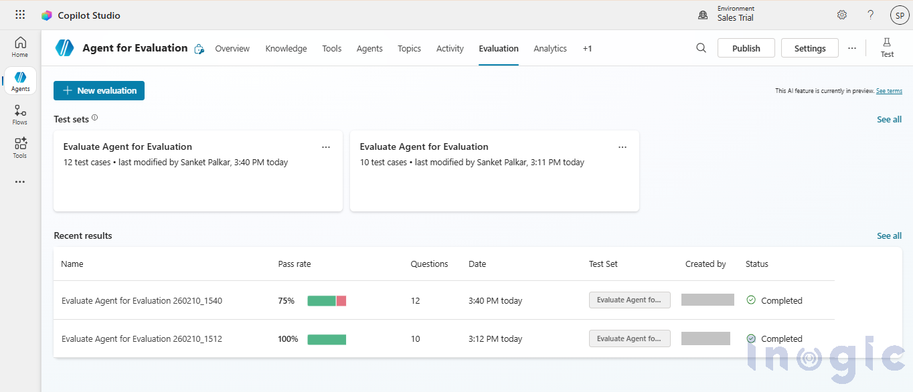Viewport: 913px width, 392px height.
Task: Open the Microsoft 365 app launcher
Action: pos(19,14)
